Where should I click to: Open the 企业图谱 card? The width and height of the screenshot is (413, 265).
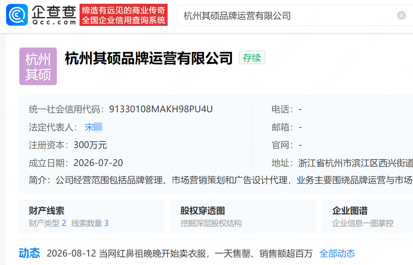point(367,216)
